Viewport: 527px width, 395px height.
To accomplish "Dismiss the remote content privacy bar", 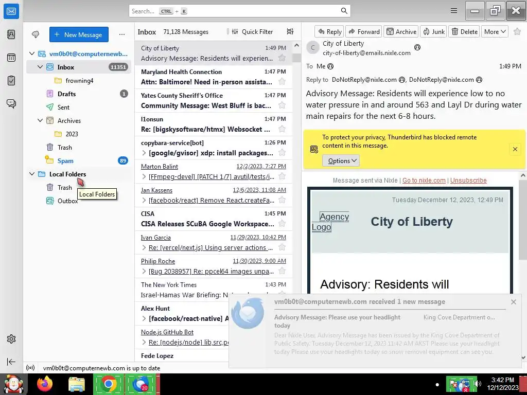I will 515,149.
